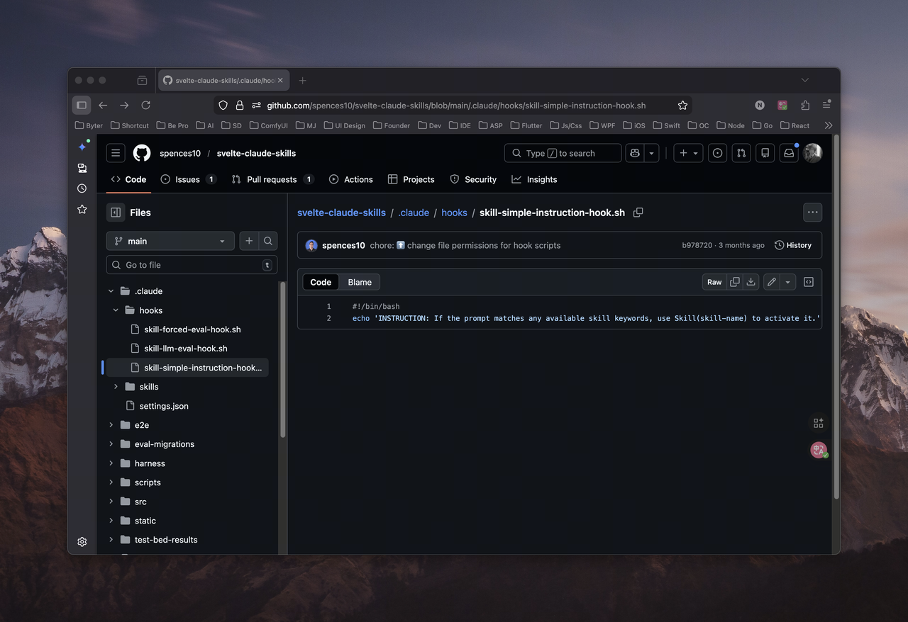Download the raw file
The image size is (908, 622).
(751, 282)
